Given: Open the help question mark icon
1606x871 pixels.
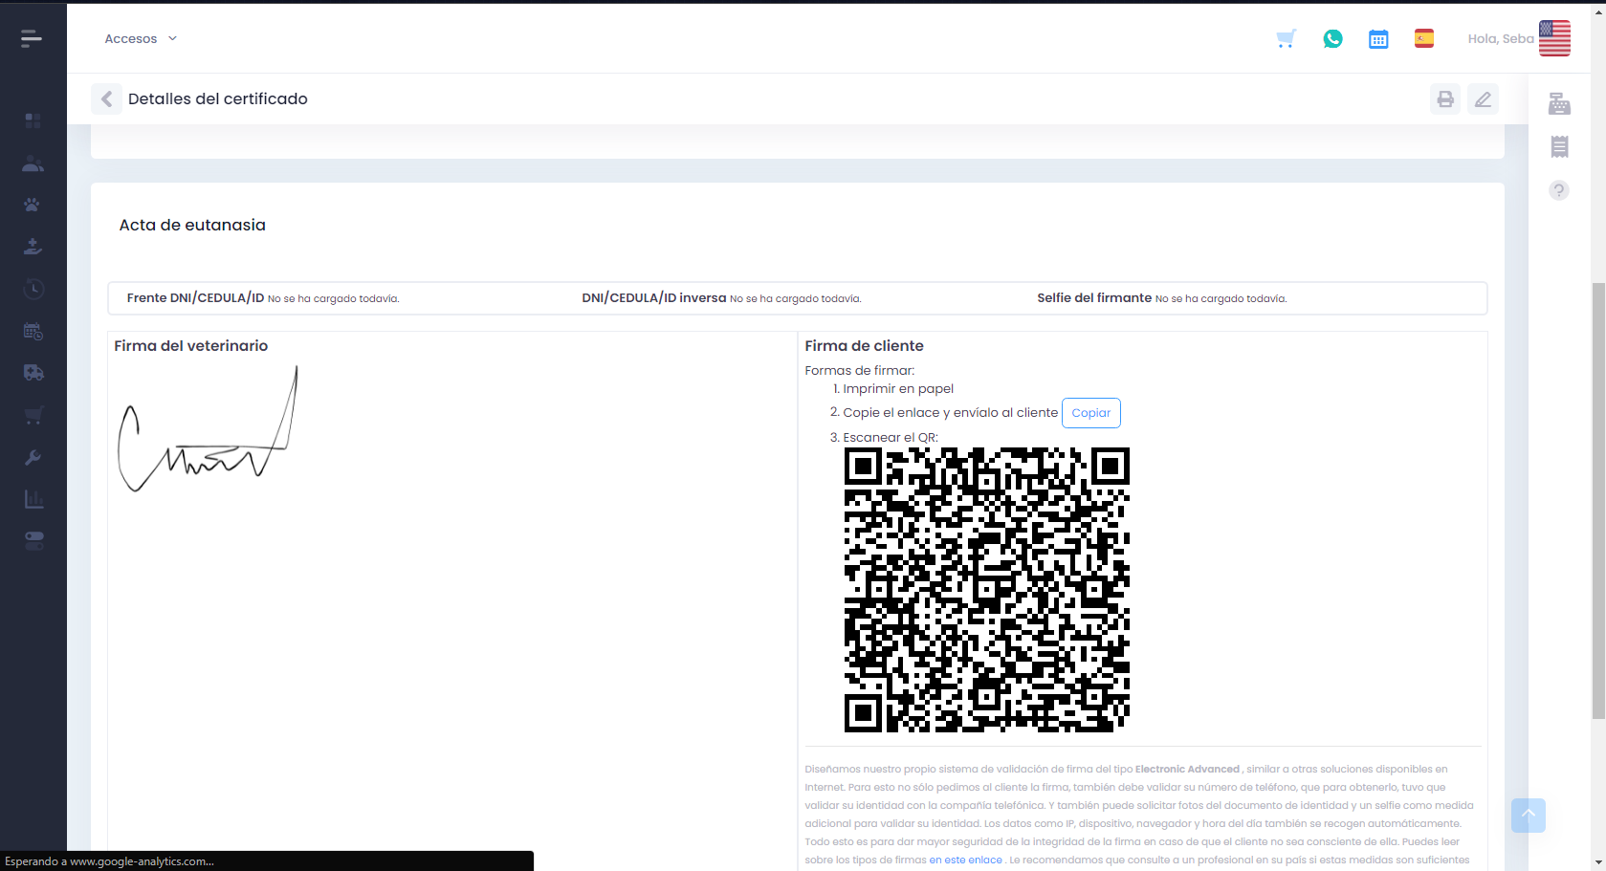Looking at the screenshot, I should pos(1559,190).
